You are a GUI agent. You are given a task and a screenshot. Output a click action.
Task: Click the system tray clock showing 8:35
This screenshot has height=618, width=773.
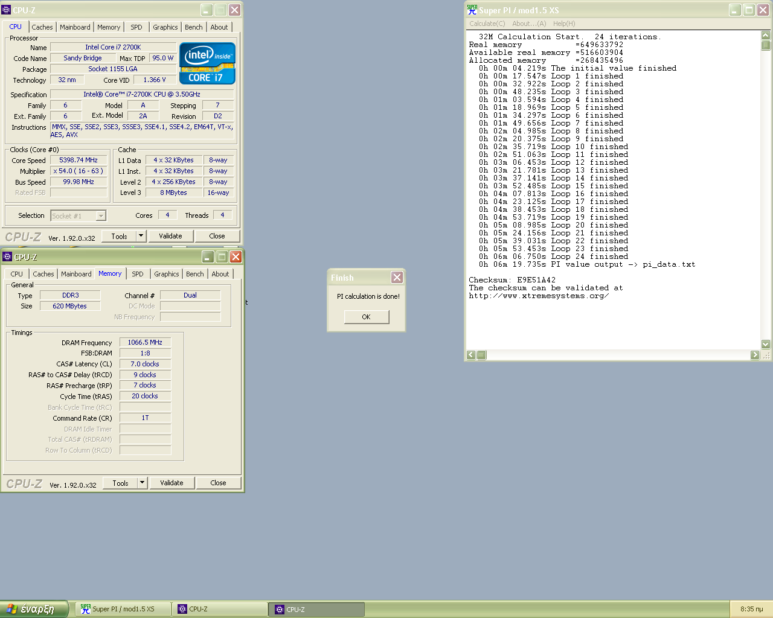click(x=751, y=609)
